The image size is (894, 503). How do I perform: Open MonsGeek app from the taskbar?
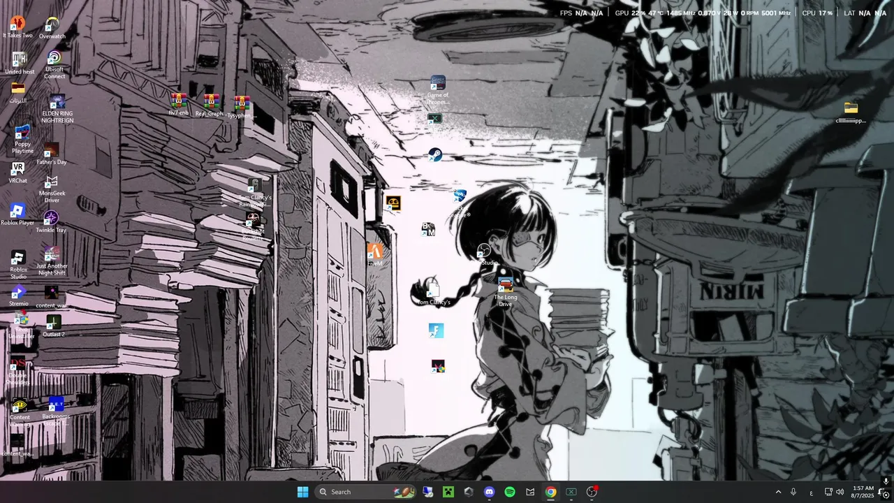pyautogui.click(x=530, y=492)
